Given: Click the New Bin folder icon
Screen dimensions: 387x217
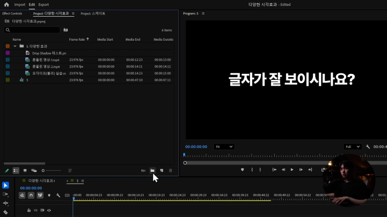Looking at the screenshot, I should (x=152, y=170).
